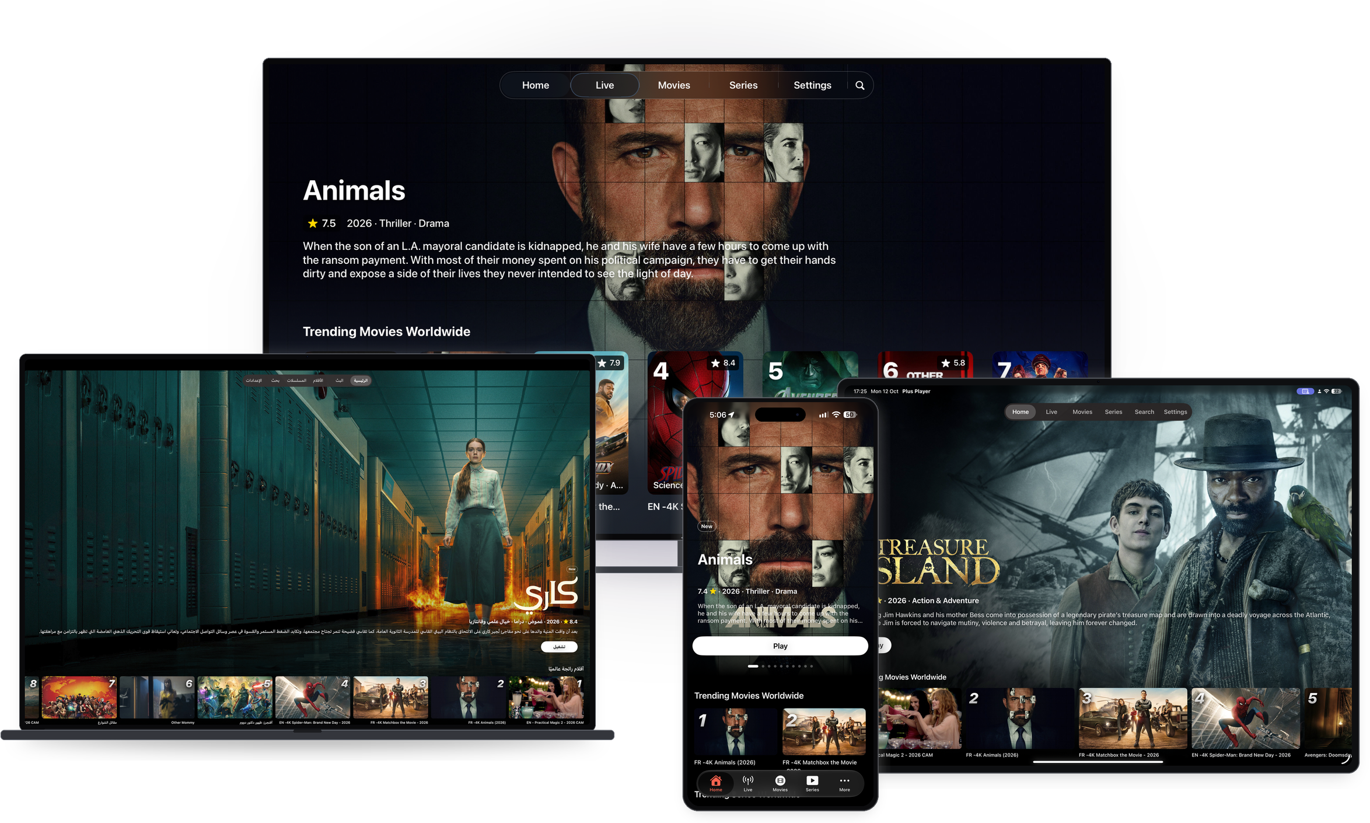Open the Movies tab on the TV navigation
1370x823 pixels.
(x=674, y=85)
